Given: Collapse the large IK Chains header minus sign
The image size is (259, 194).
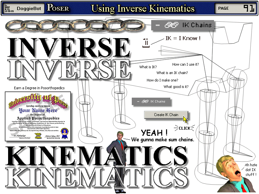Looking at the screenshot, I should click(158, 25).
